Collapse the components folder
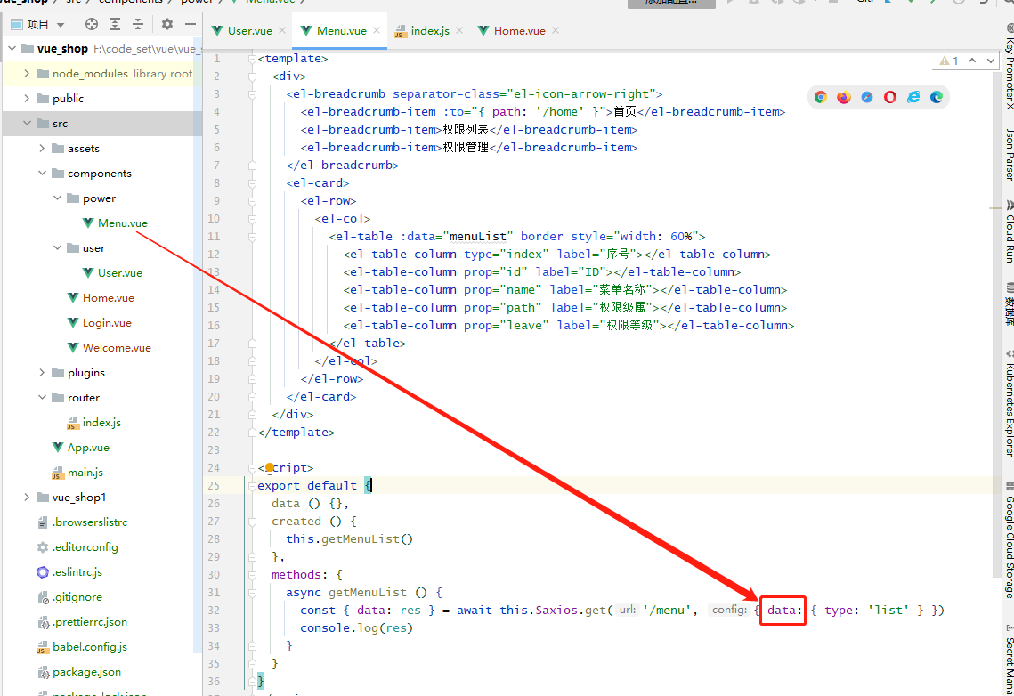The height and width of the screenshot is (696, 1014). [42, 174]
